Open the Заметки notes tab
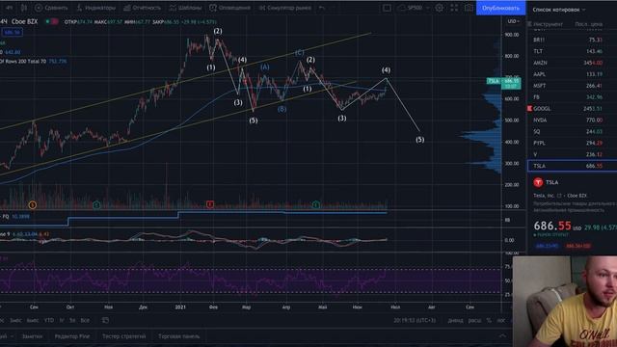The width and height of the screenshot is (617, 347). tap(32, 336)
